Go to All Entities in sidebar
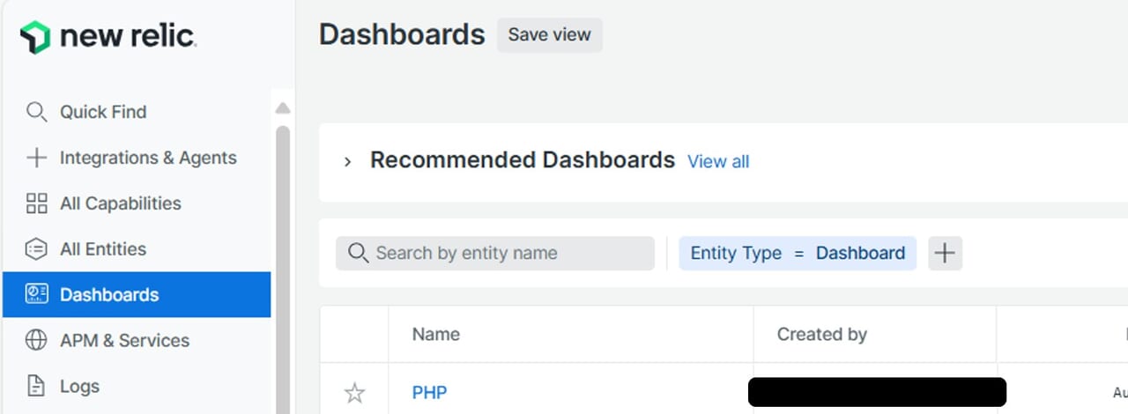Screen dimensions: 1128x414 [x=102, y=249]
